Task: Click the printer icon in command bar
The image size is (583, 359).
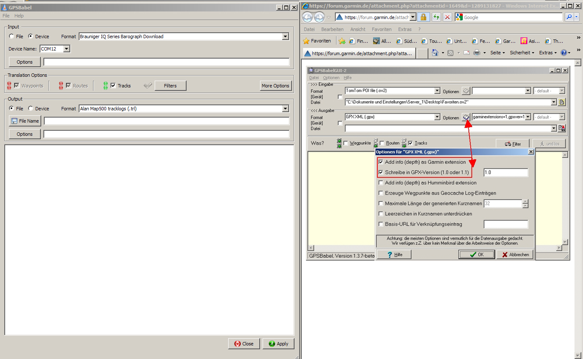Action: pos(477,53)
